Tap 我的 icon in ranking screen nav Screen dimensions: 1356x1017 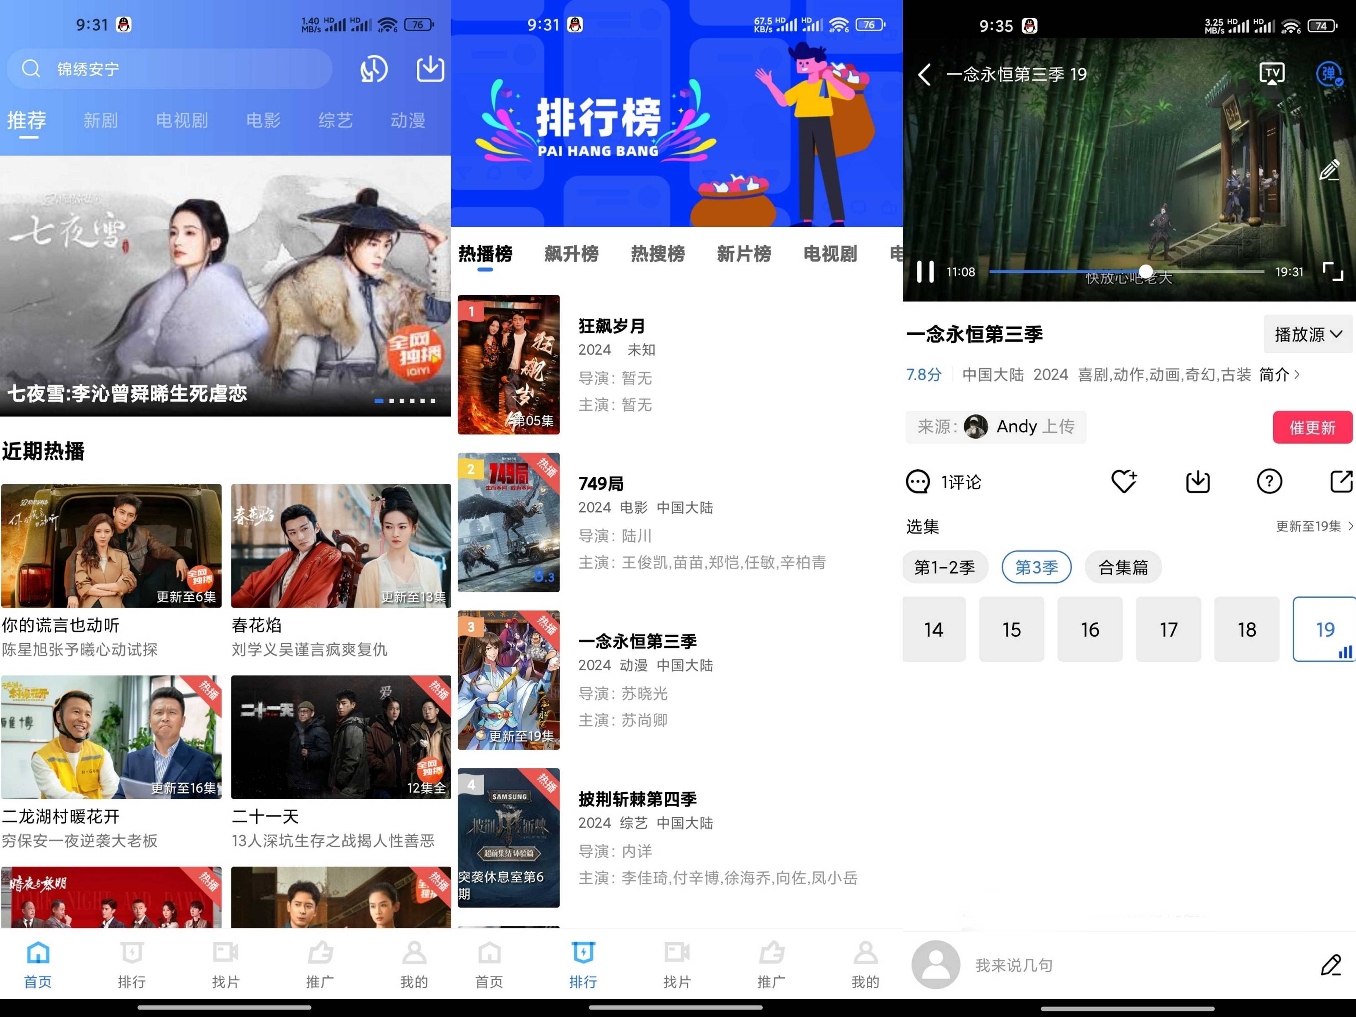tap(866, 952)
